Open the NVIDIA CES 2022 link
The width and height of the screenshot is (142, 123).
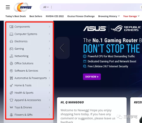[55, 16]
